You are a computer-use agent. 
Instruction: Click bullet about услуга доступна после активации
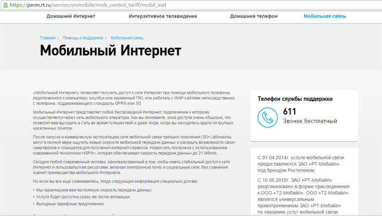click(x=83, y=196)
